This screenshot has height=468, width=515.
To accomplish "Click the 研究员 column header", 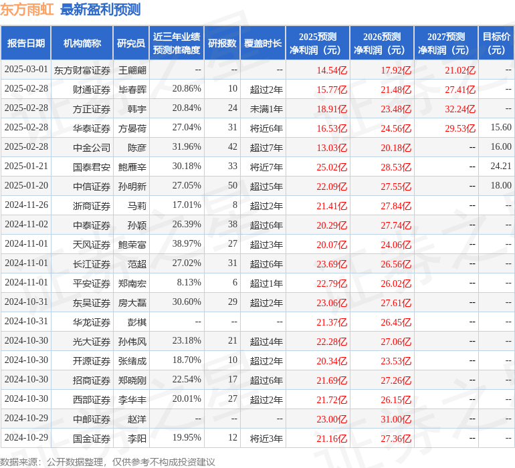I will [x=130, y=43].
